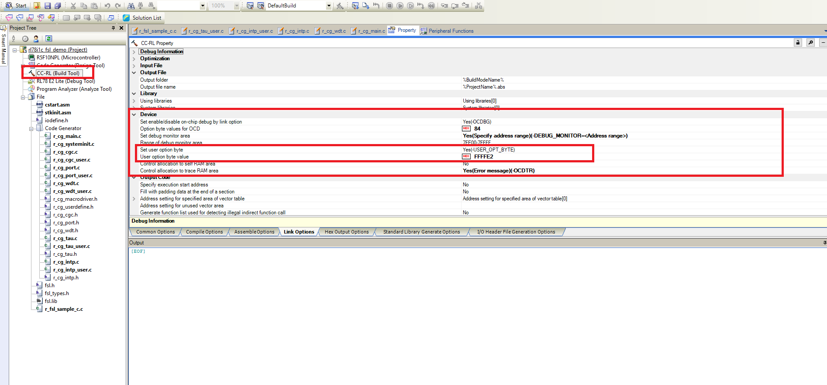Click the Go/run program toolbar icon

400,6
